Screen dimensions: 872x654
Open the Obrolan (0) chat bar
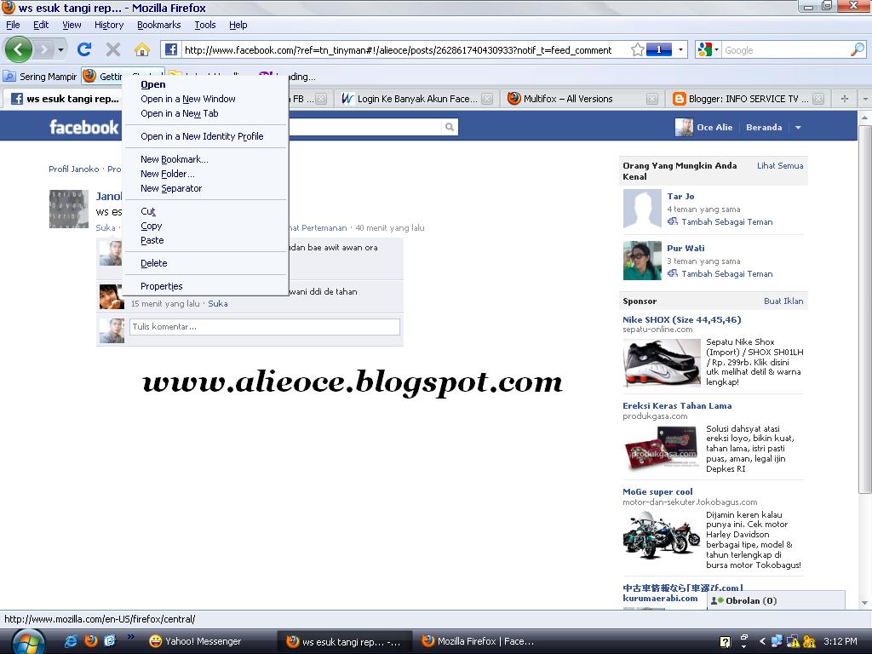click(x=776, y=600)
